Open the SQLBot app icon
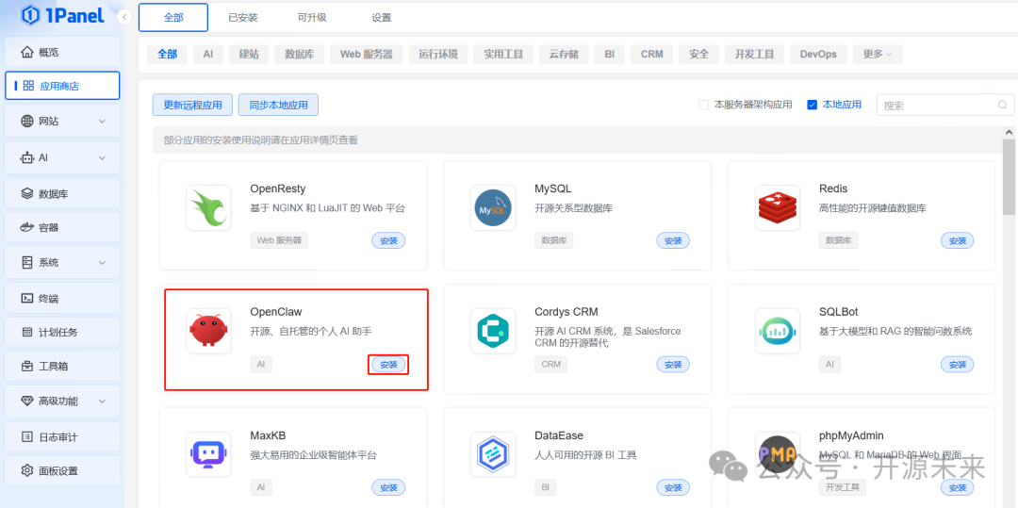This screenshot has height=508, width=1018. tap(778, 331)
